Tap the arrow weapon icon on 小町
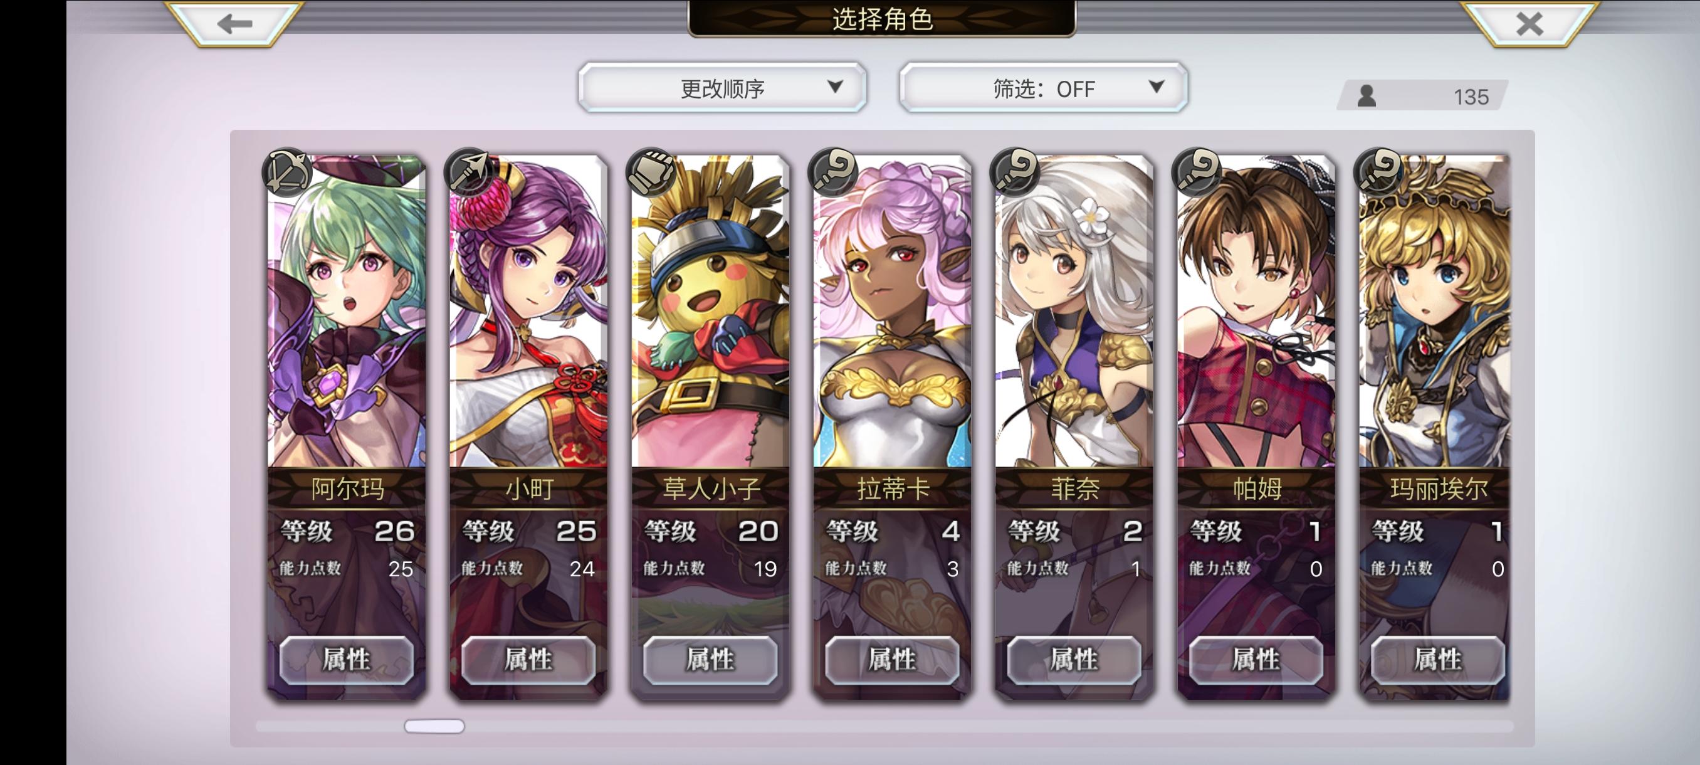1700x765 pixels. tap(470, 172)
